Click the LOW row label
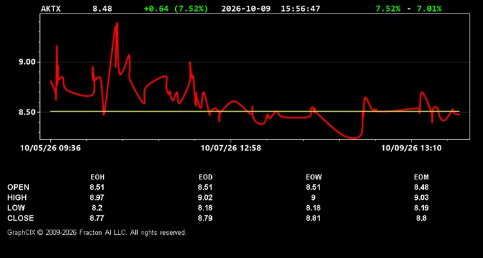483x258 pixels. coord(16,208)
